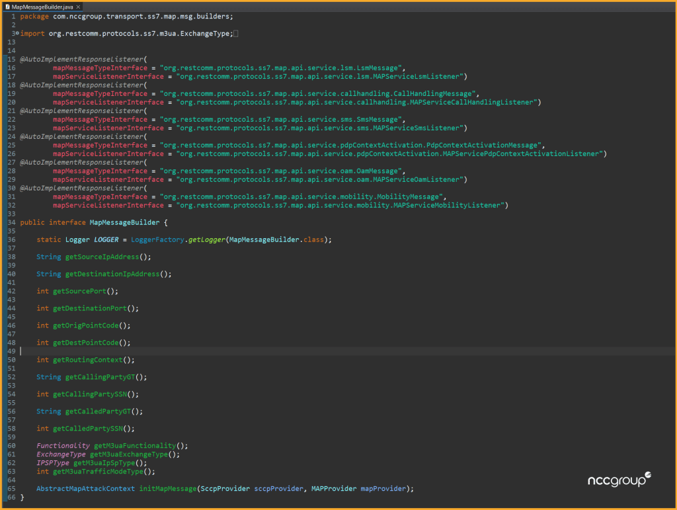This screenshot has height=510, width=677.
Task: Click the Java file icon on the editor tab
Action: tap(7, 6)
